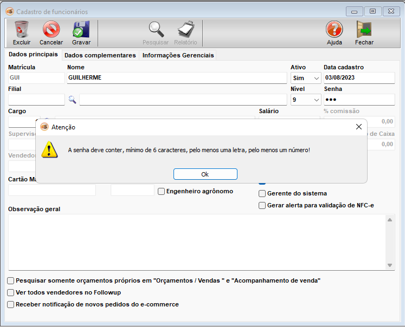Enable Gerente do sistema checkbox
The image size is (405, 327).
coord(262,193)
